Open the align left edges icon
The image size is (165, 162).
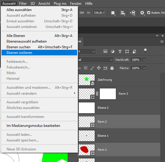pos(123,13)
